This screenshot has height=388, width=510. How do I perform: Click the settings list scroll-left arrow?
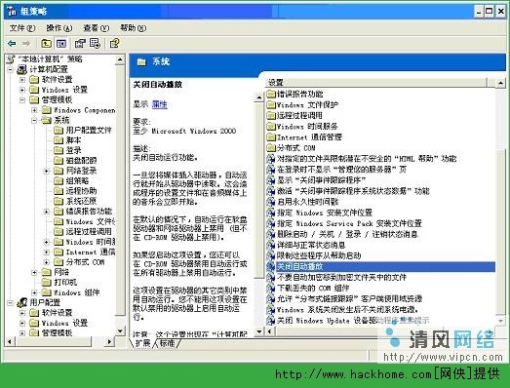coord(270,331)
